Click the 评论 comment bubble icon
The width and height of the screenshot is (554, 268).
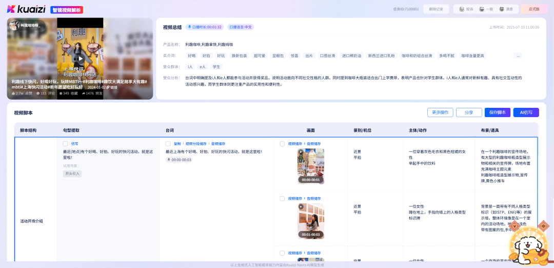tap(37, 93)
